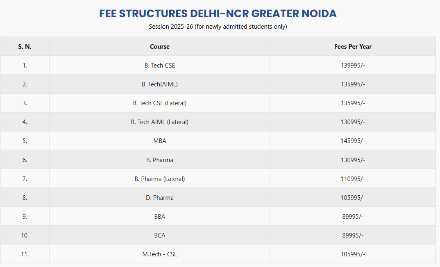Click the Course column header
Viewport: 440px width, 267px height.
coord(159,47)
